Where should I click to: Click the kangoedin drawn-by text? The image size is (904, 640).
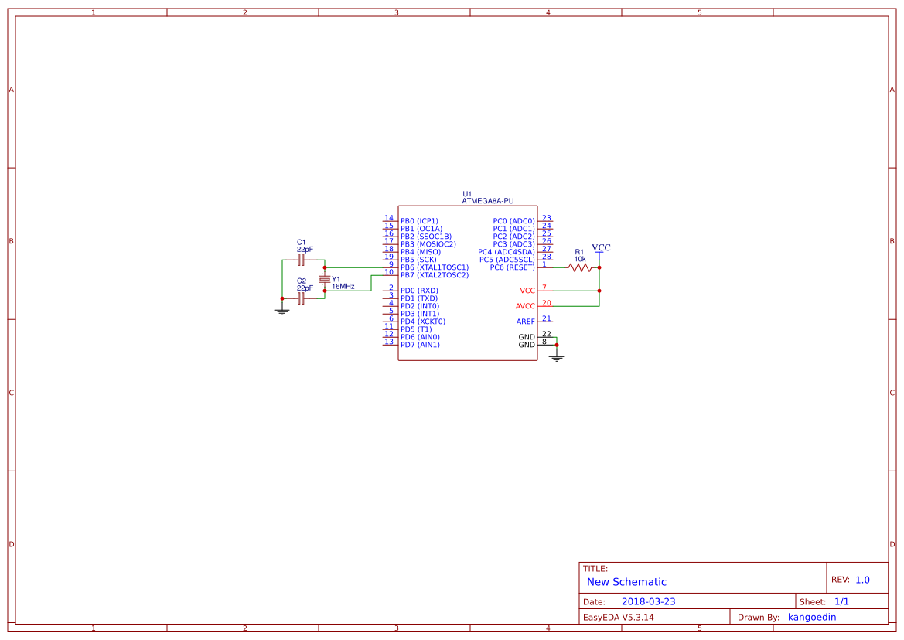pyautogui.click(x=812, y=616)
